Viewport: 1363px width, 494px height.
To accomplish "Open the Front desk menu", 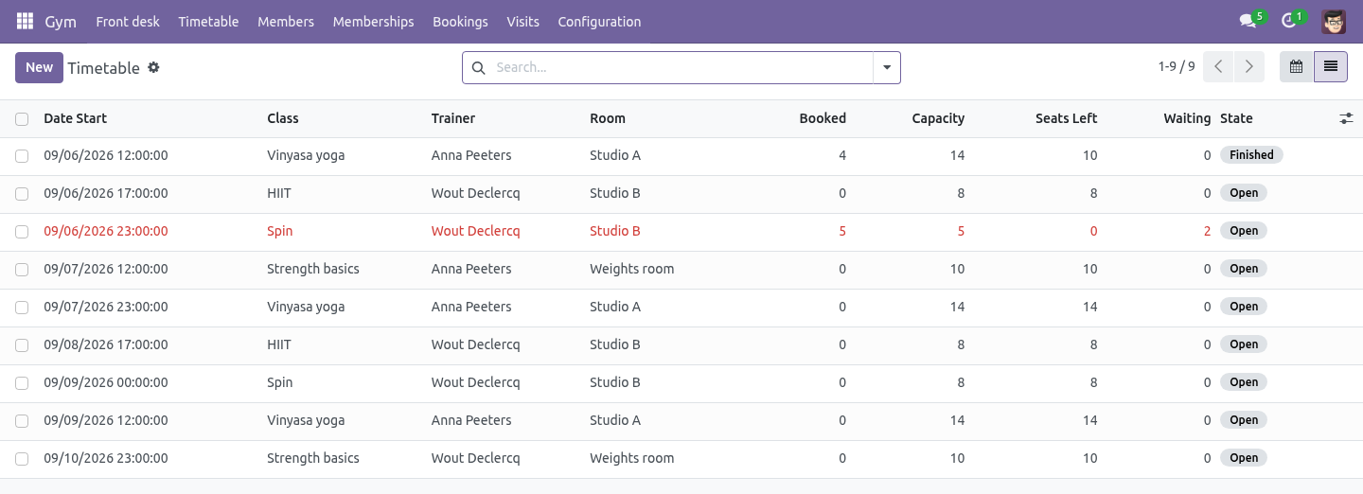I will (128, 21).
